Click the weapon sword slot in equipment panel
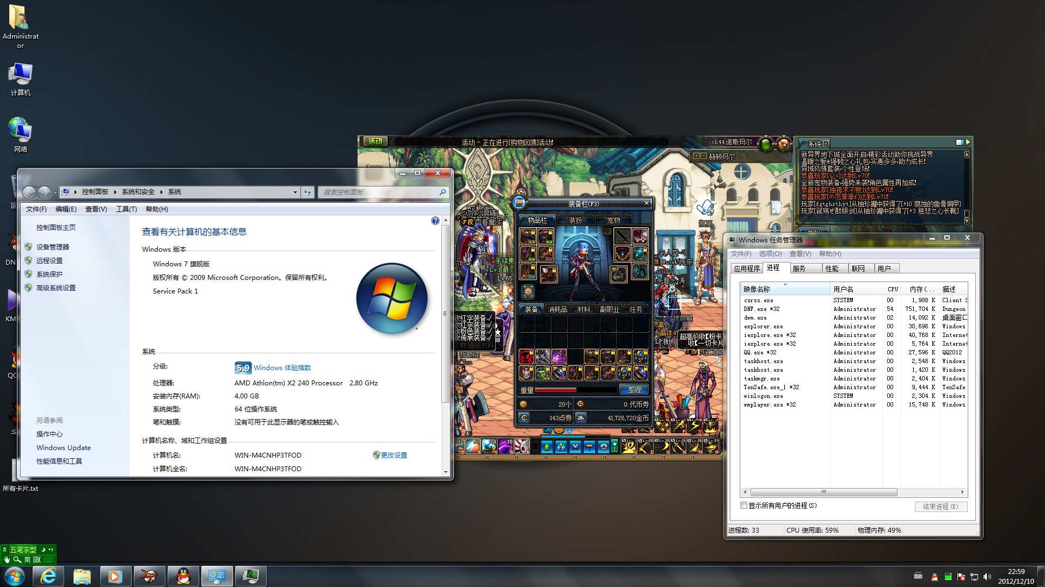 622,236
